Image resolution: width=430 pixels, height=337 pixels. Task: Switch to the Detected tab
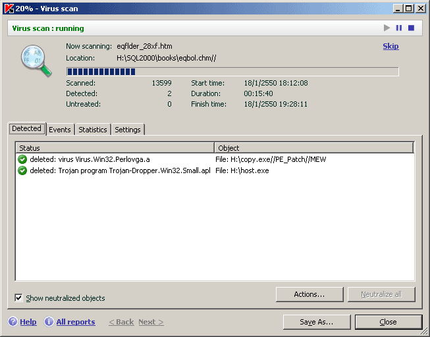coord(27,128)
